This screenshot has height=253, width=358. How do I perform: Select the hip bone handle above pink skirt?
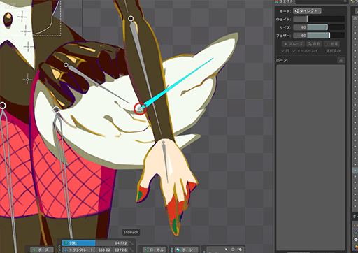pos(56,109)
